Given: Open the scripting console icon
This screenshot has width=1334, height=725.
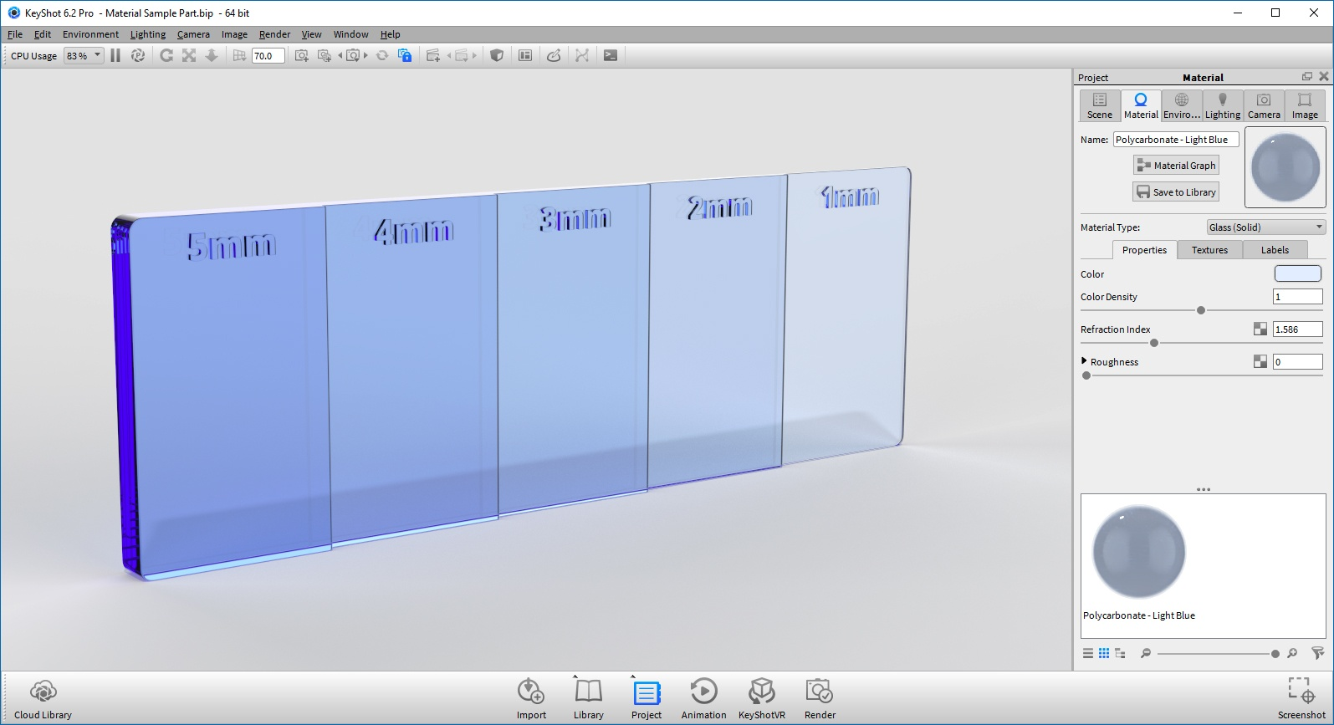Looking at the screenshot, I should (611, 55).
